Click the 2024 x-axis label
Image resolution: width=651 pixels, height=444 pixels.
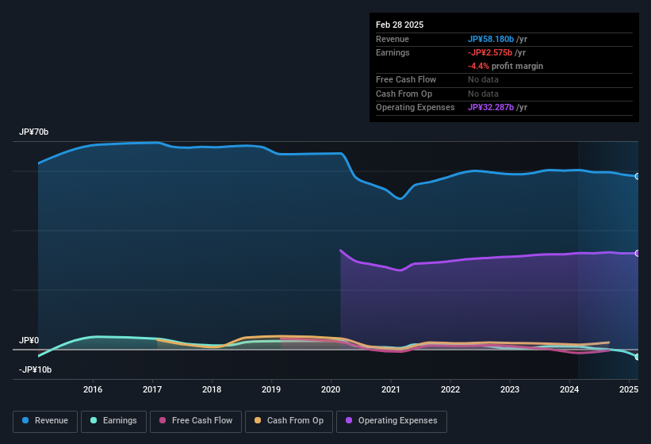point(569,389)
